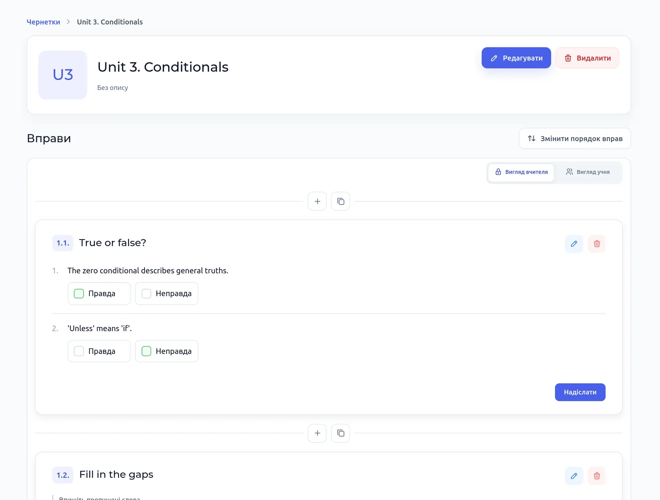
Task: Submit answers with Надіслати
Action: (x=580, y=392)
